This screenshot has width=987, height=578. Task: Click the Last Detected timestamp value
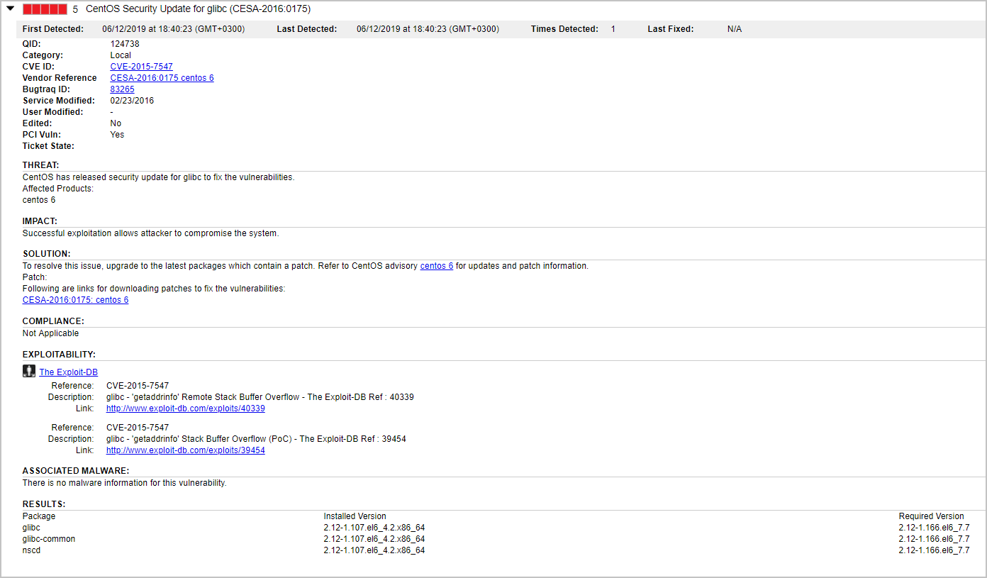(x=428, y=29)
